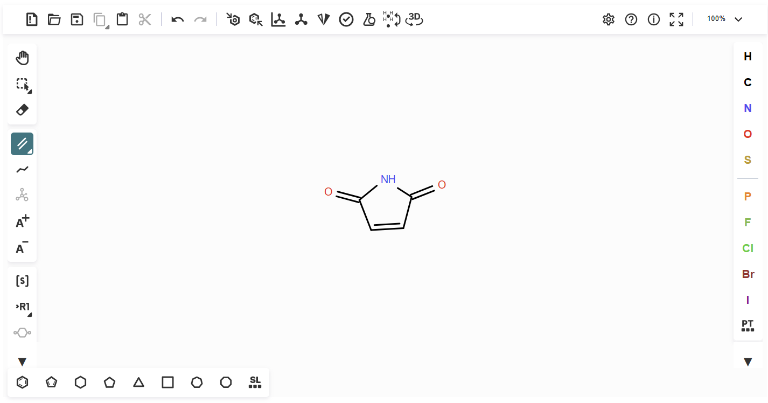Viewport: 768px width, 403px height.
Task: Select the Eraser tool
Action: 22,110
